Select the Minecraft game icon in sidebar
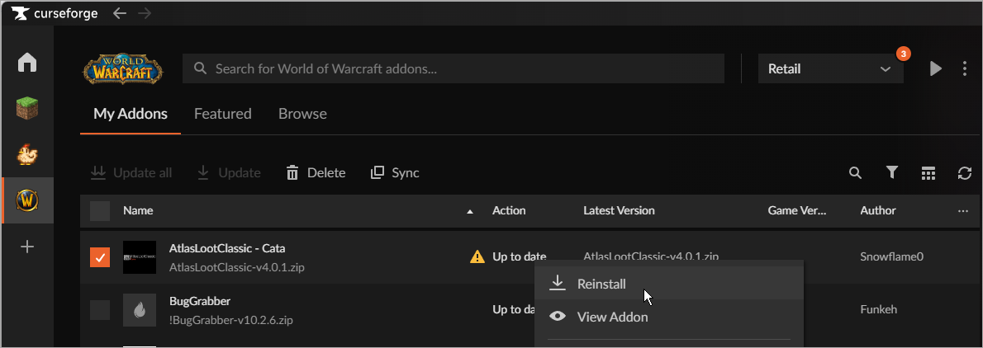Viewport: 983px width, 348px height. [x=27, y=109]
